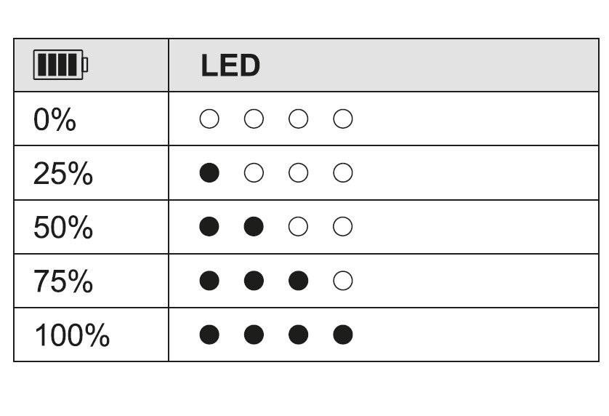Select the 0% battery level label
609x416 pixels.
point(55,119)
